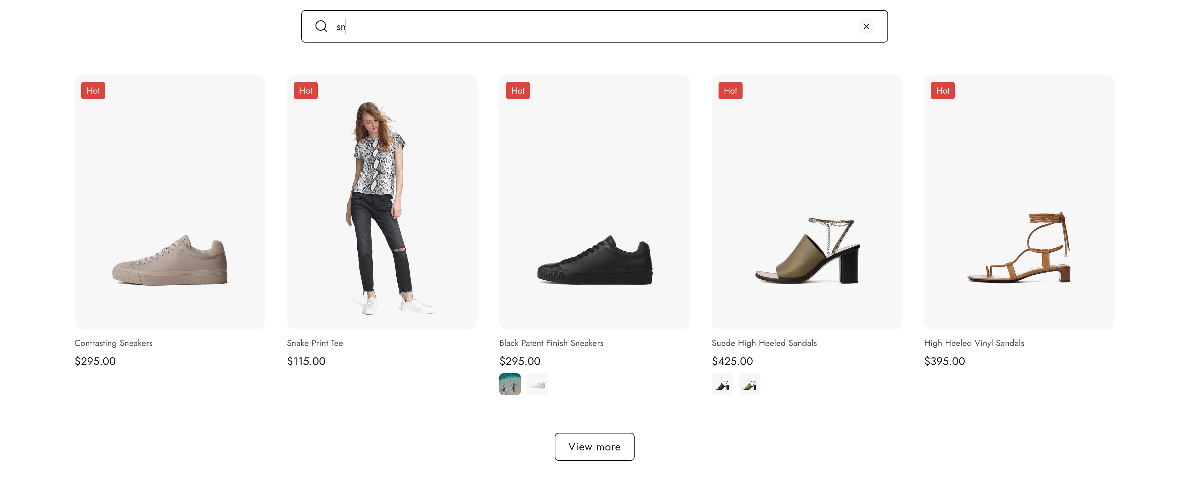Select the beach-photo variant swatch
1190x496 pixels.
pos(509,384)
